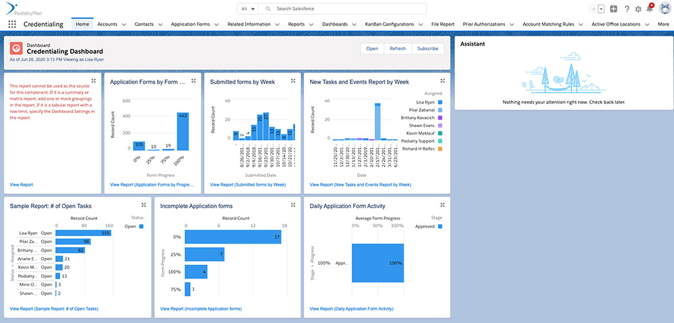The width and height of the screenshot is (674, 323).
Task: Open the Accounts tab
Action: point(107,24)
